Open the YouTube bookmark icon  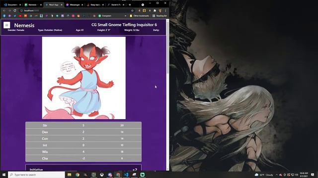tap(20, 16)
